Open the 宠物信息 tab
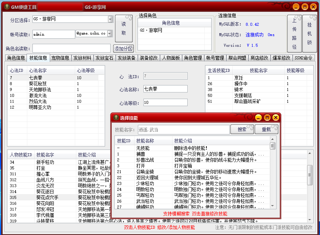320x235 pixels. coord(60,58)
